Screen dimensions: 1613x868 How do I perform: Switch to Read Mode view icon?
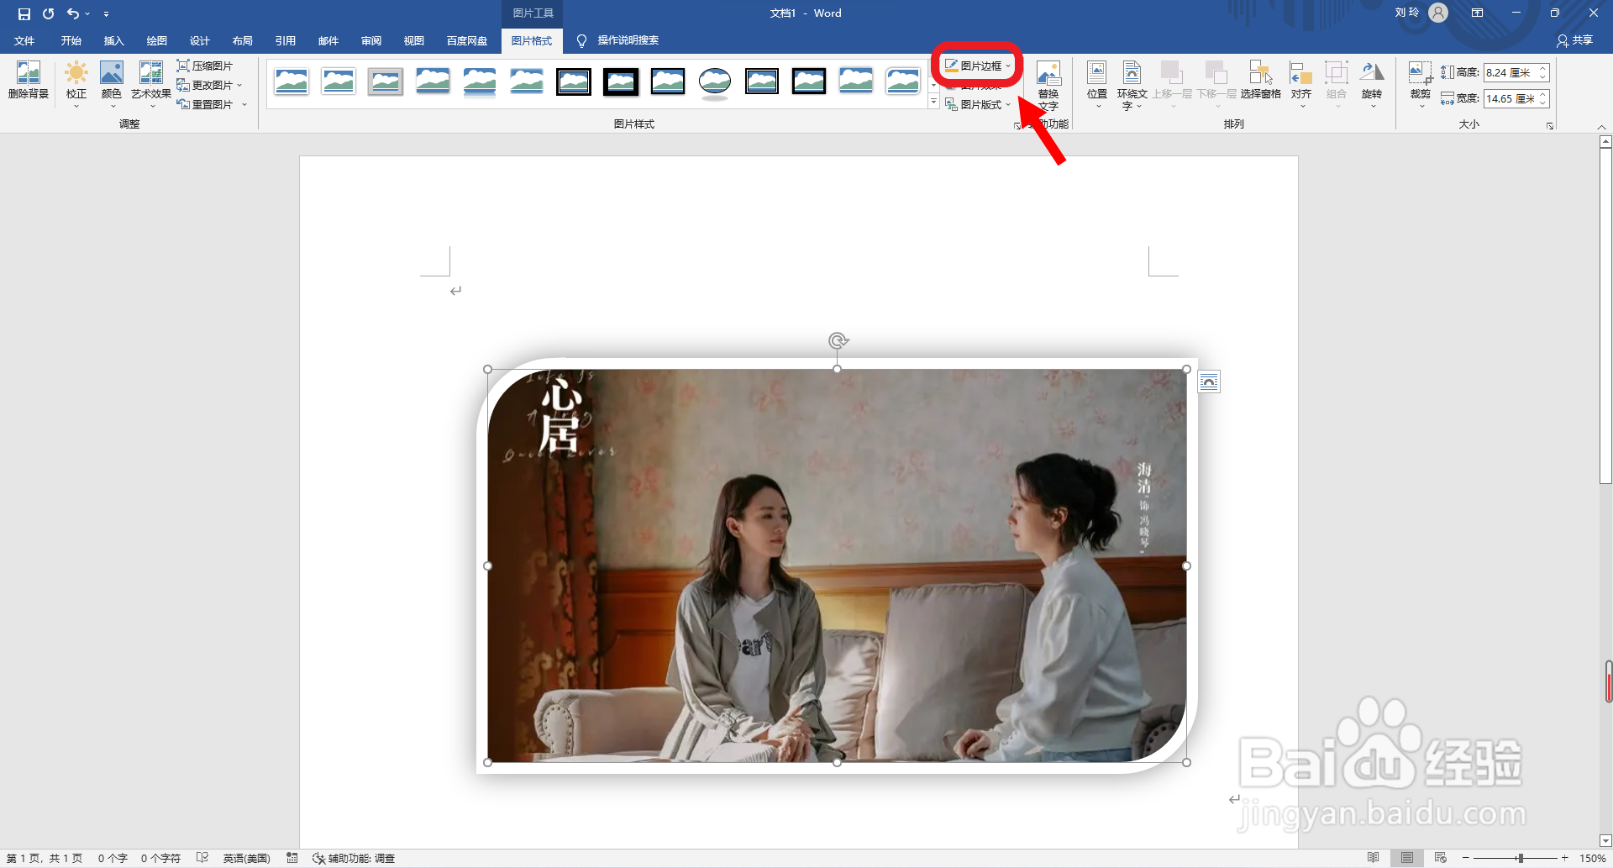pyautogui.click(x=1373, y=858)
